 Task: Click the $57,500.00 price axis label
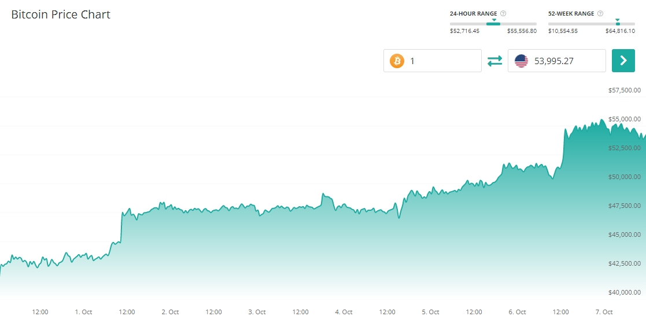coord(625,90)
